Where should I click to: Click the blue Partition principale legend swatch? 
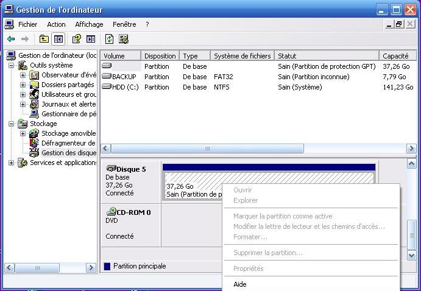(107, 266)
